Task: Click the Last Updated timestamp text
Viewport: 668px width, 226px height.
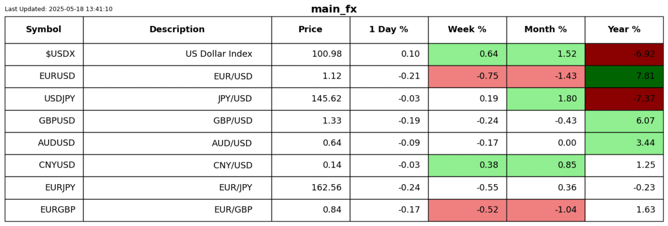Action: pyautogui.click(x=58, y=9)
